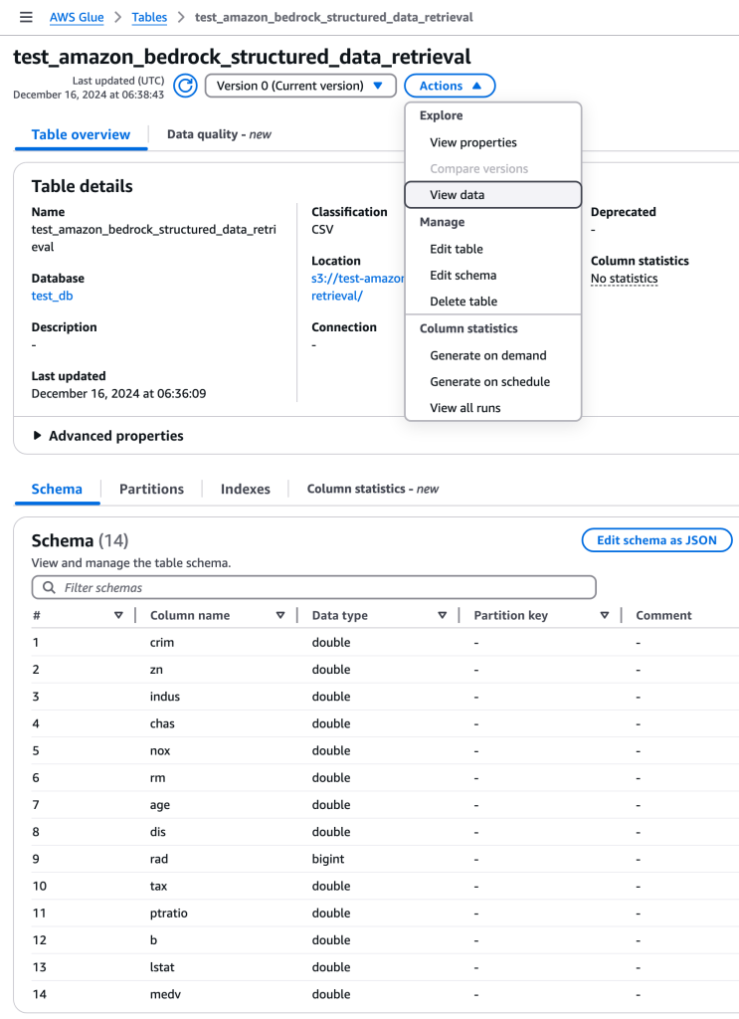
Task: Switch to the Partitions tab
Action: tap(151, 489)
